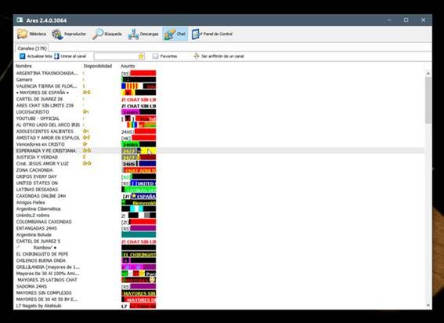The height and width of the screenshot is (323, 444).
Task: Open the Favoritos list
Action: [164, 56]
